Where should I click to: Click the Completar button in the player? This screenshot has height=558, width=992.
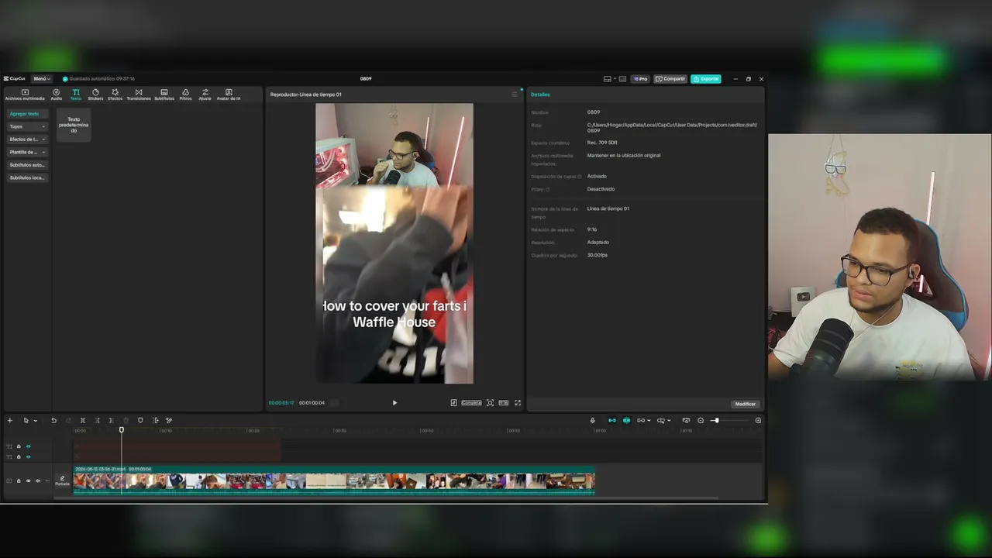471,403
